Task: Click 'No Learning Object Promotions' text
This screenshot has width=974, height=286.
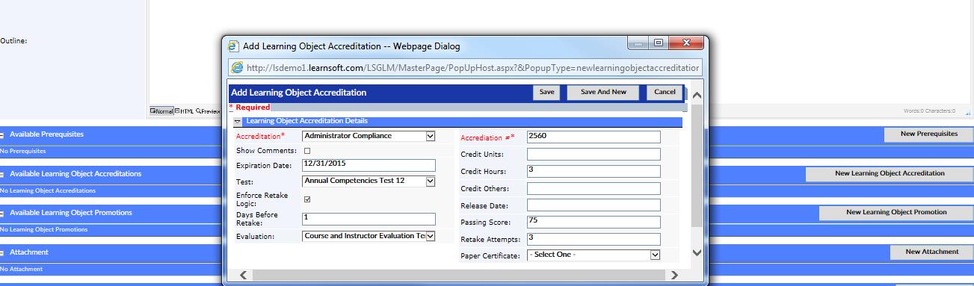Action: [x=44, y=229]
